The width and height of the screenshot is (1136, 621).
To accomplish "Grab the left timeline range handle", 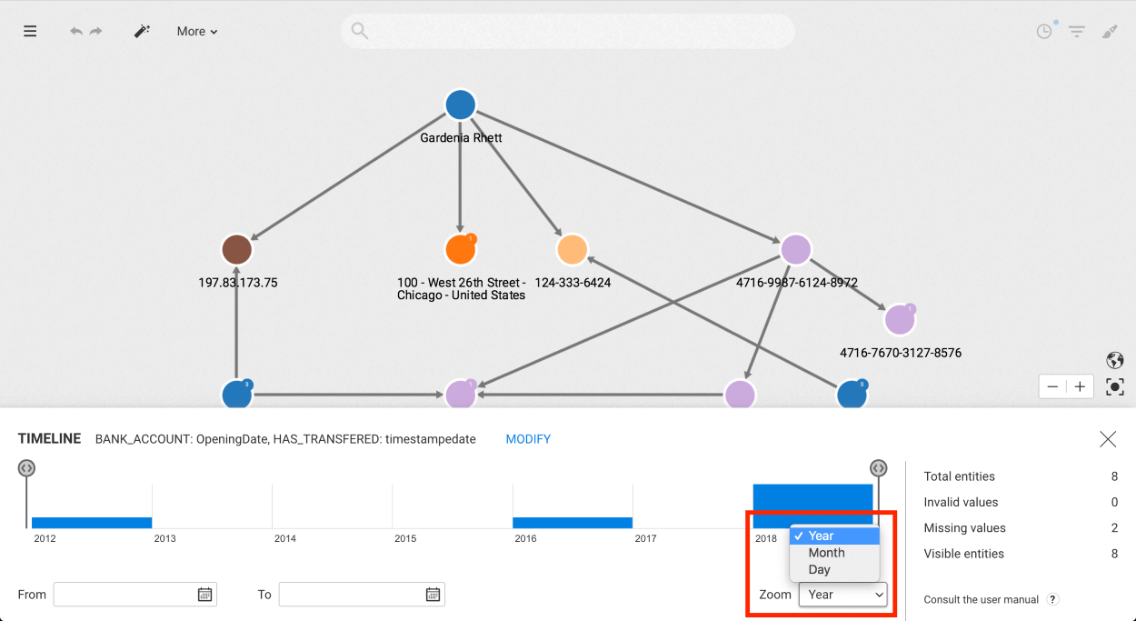I will pos(26,468).
